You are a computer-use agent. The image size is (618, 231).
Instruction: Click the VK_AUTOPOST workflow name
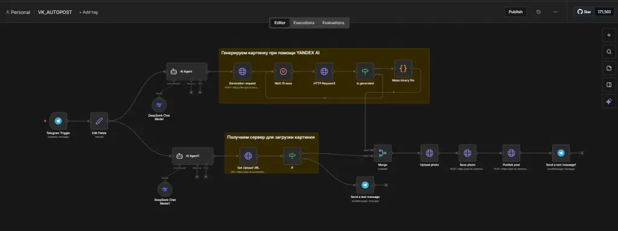click(55, 12)
